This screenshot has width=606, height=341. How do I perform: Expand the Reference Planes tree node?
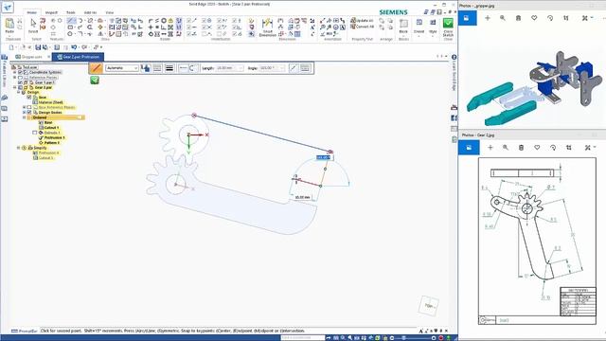(x=15, y=78)
